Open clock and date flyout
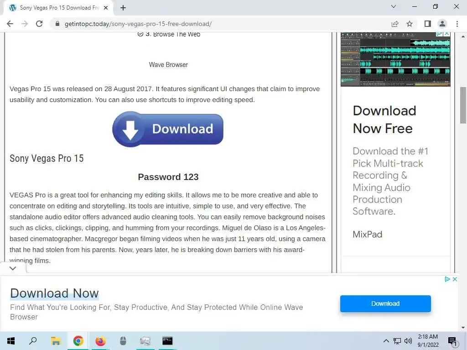This screenshot has height=350, width=467. (x=428, y=341)
